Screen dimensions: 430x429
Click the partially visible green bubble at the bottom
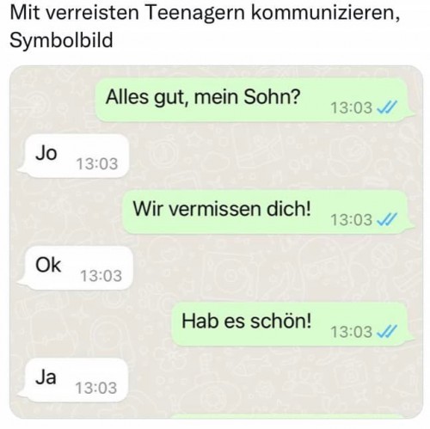288,416
